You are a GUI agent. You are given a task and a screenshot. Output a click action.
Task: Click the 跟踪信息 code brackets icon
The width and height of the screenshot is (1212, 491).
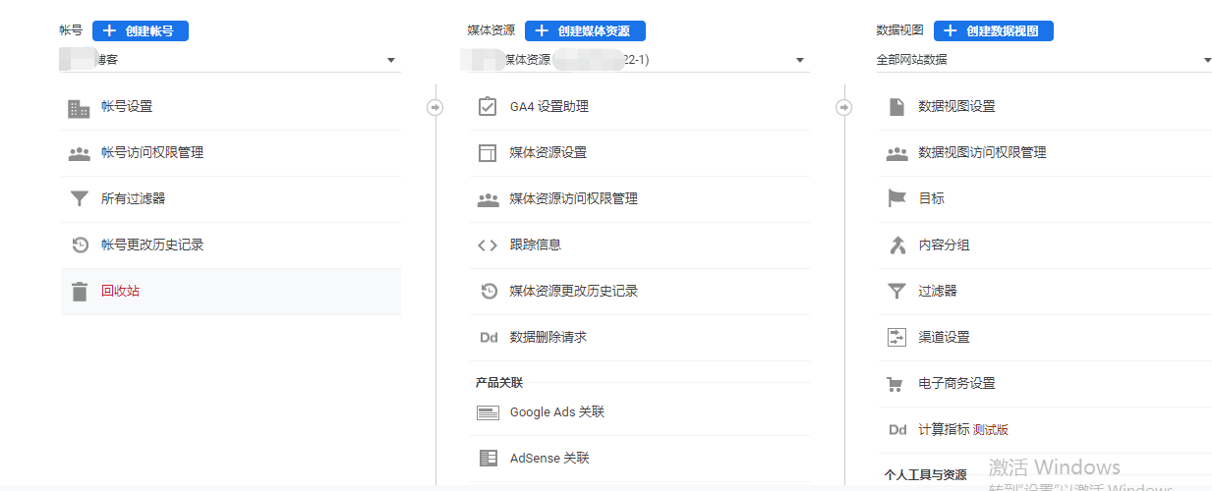point(488,245)
